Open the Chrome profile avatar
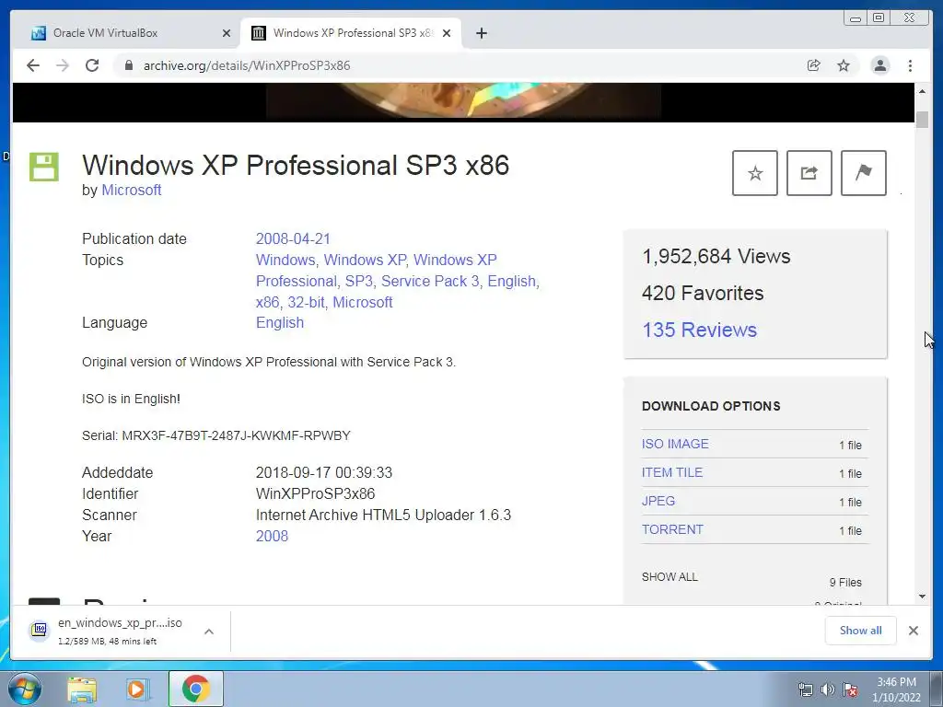This screenshot has height=707, width=943. click(879, 65)
